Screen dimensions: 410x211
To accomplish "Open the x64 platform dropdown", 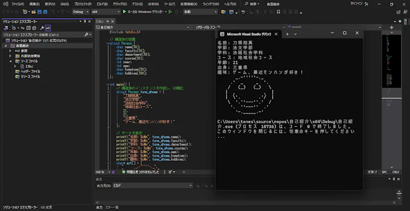I will 106,12.
